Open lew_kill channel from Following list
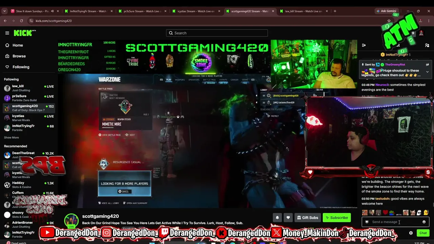This screenshot has height=244, width=434. 29,88
